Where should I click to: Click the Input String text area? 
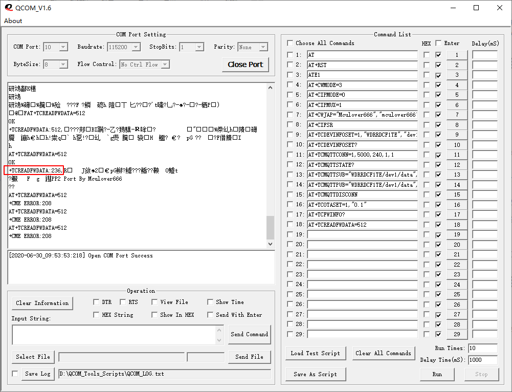point(114,335)
